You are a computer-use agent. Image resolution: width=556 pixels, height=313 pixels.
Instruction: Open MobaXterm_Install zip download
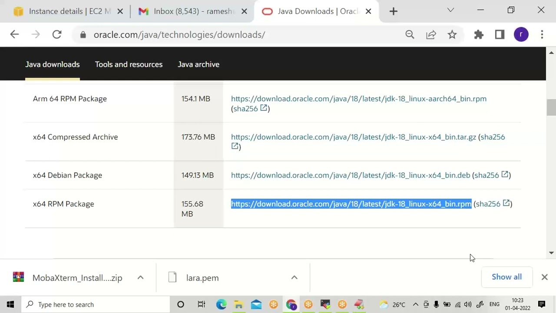[x=77, y=278]
